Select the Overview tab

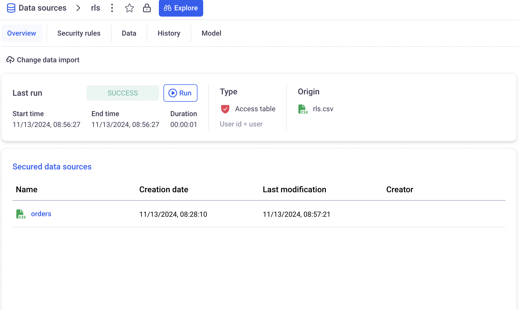tap(21, 33)
